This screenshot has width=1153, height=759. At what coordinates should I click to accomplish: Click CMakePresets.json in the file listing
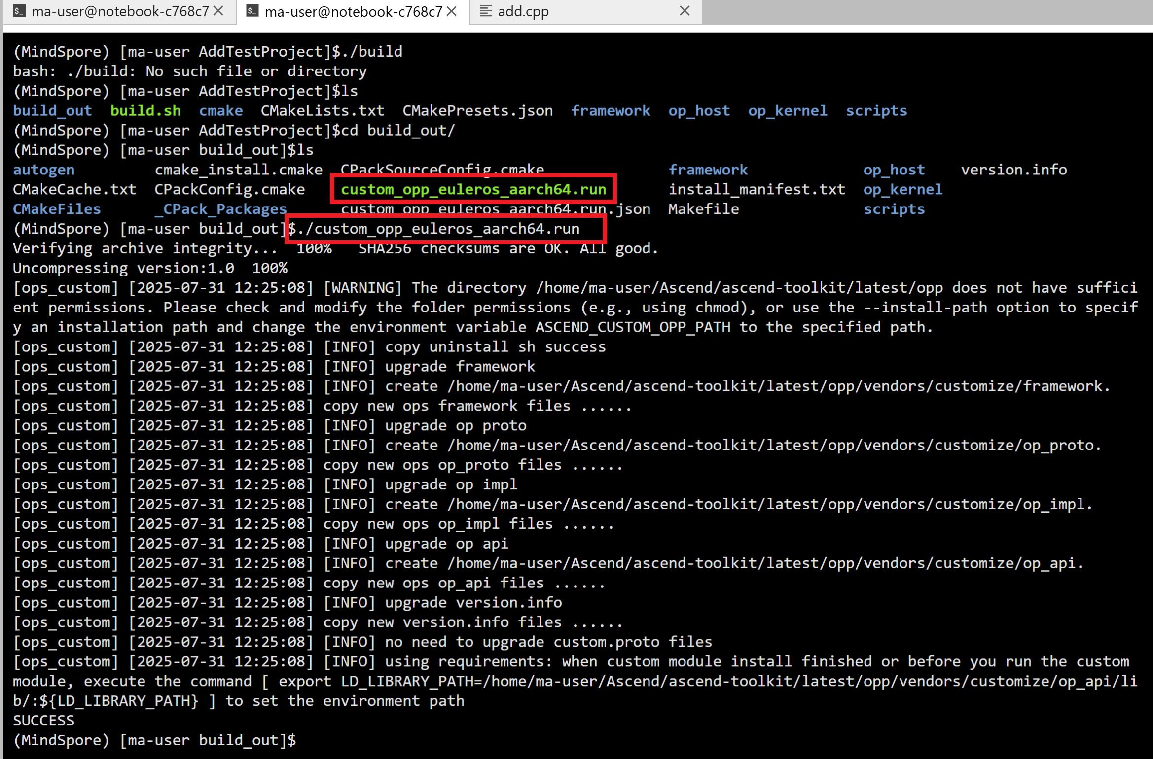477,110
